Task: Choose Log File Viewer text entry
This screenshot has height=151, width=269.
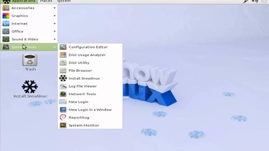Action: pos(83,86)
